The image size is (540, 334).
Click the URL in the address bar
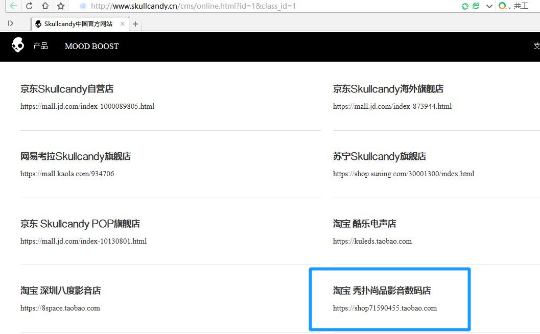click(x=193, y=6)
